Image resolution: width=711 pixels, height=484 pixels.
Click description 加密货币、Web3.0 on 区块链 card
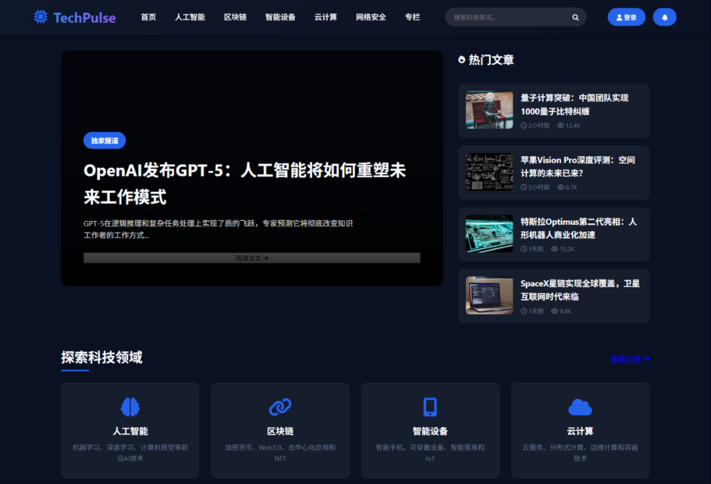click(x=280, y=452)
